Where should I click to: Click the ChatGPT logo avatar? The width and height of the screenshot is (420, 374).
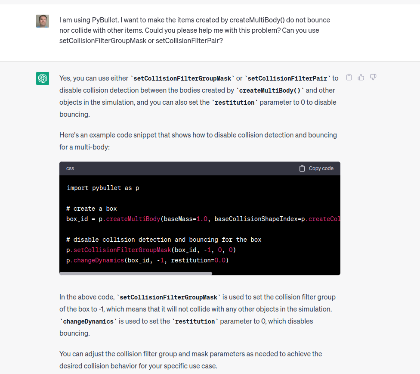pyautogui.click(x=43, y=78)
